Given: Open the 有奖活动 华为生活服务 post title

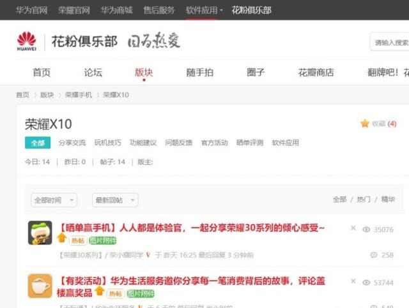Looking at the screenshot, I should pos(191,287).
